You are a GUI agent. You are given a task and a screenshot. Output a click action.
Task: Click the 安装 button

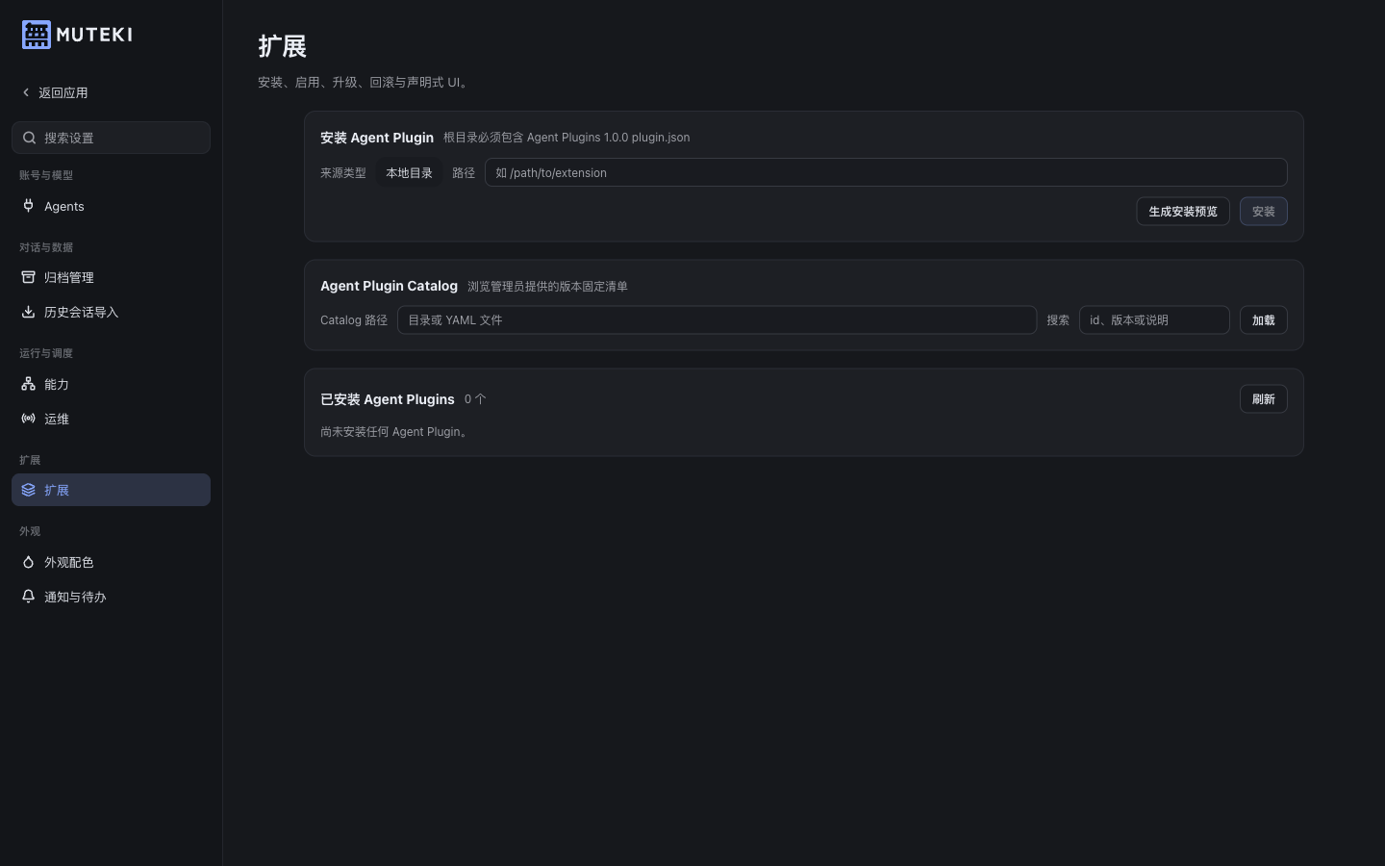(1264, 212)
